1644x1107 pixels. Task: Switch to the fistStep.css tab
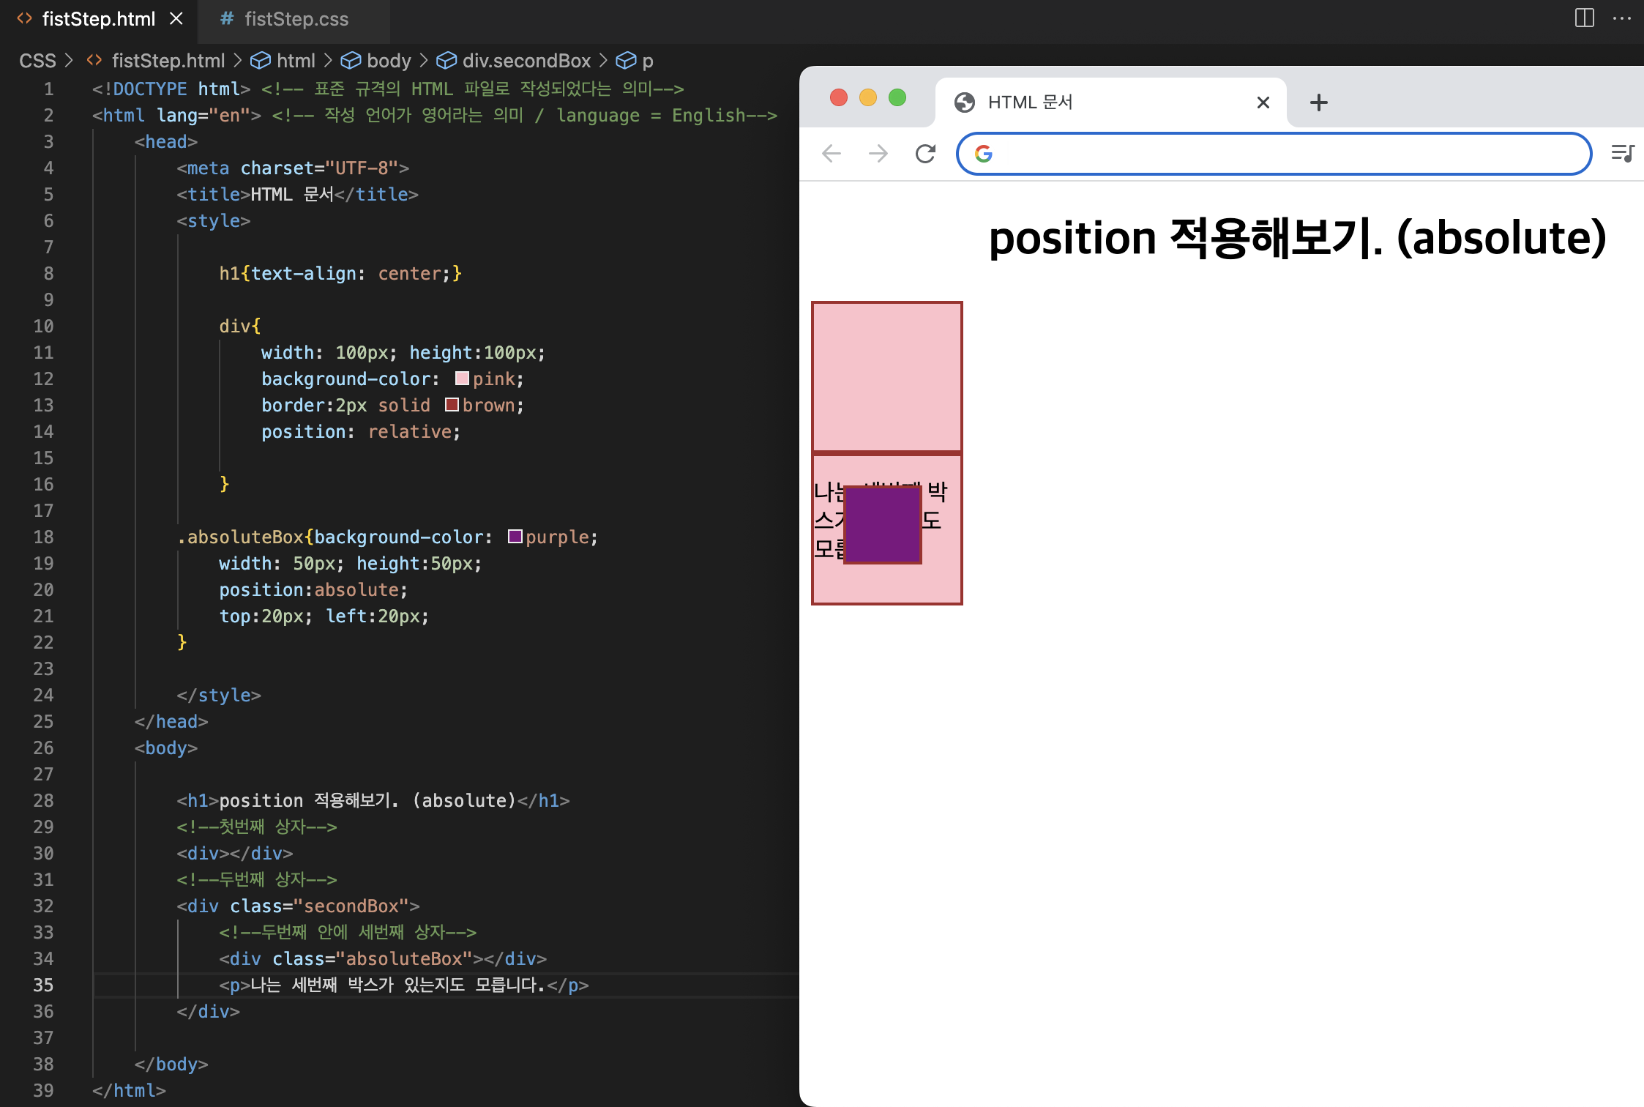pos(295,19)
